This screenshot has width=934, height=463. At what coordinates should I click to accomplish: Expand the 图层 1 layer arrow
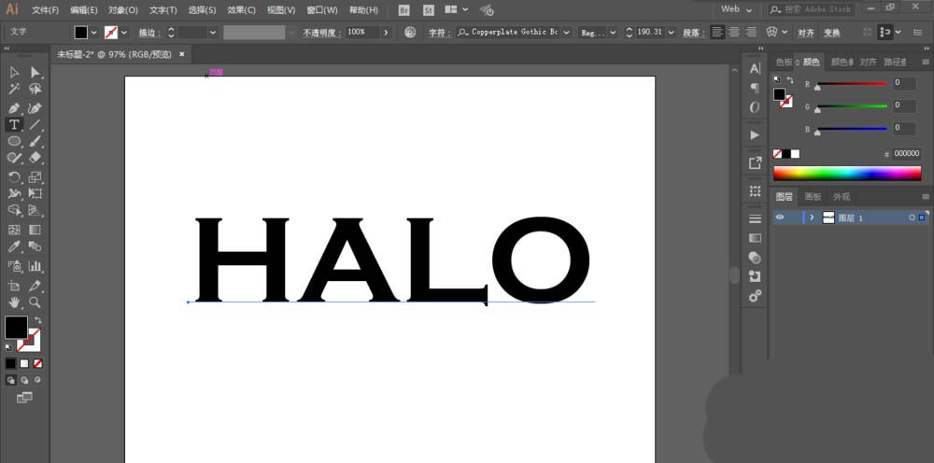click(x=812, y=217)
